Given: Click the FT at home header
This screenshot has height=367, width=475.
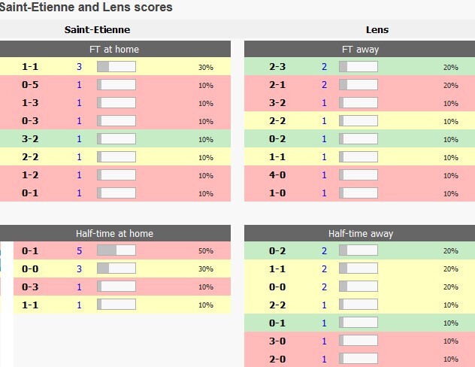Looking at the screenshot, I should coord(114,49).
